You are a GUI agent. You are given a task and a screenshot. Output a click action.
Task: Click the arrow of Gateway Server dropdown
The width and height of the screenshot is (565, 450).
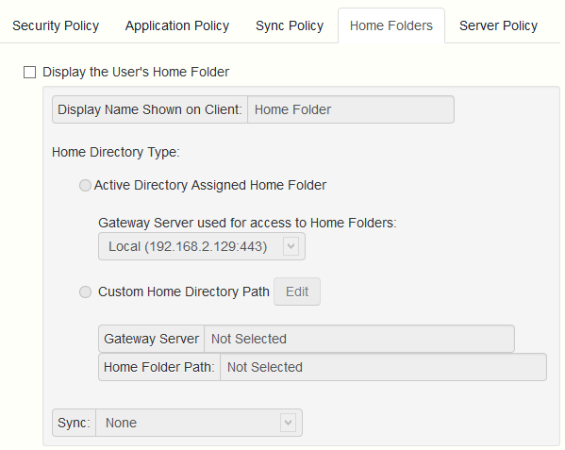[x=291, y=246]
